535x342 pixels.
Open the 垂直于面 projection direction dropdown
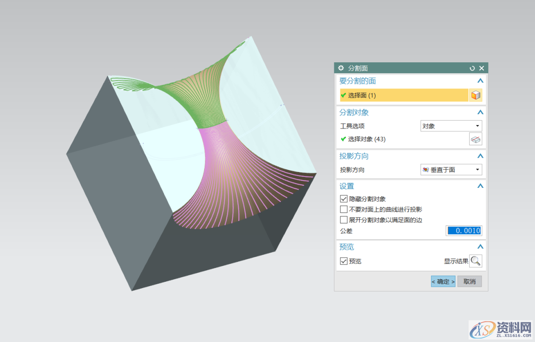point(451,170)
